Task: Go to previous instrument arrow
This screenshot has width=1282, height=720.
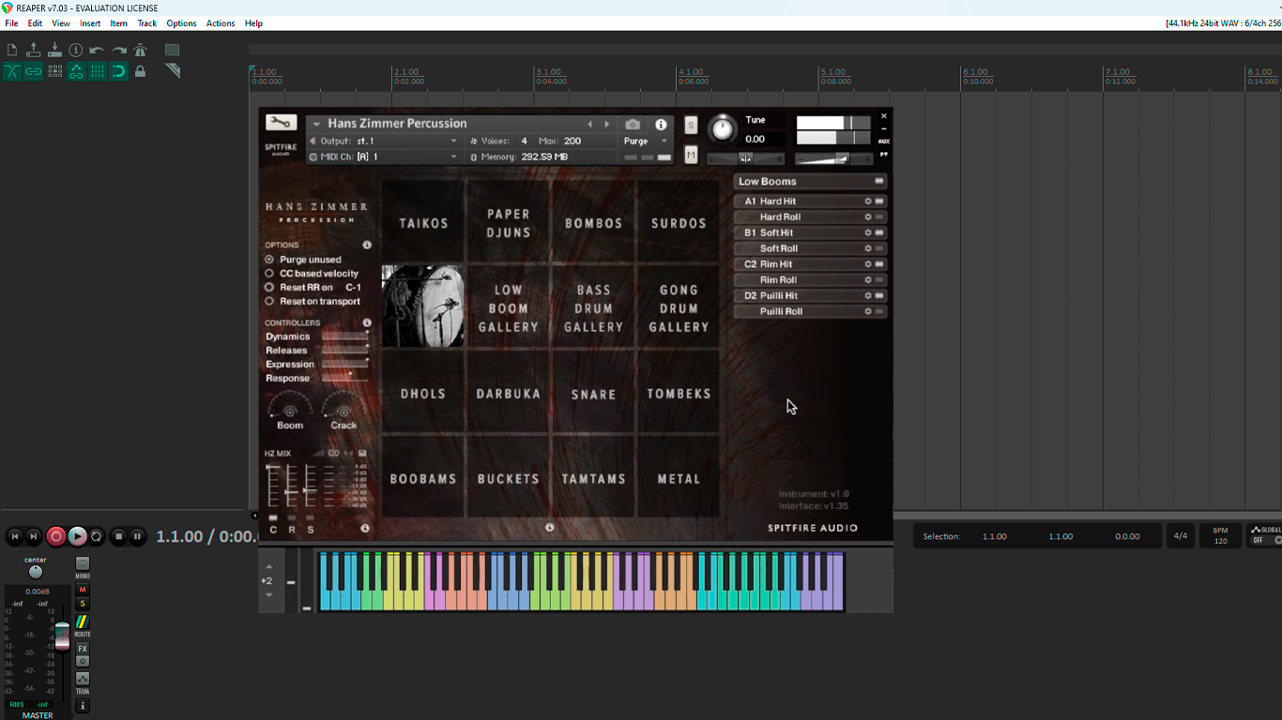Action: (x=589, y=124)
